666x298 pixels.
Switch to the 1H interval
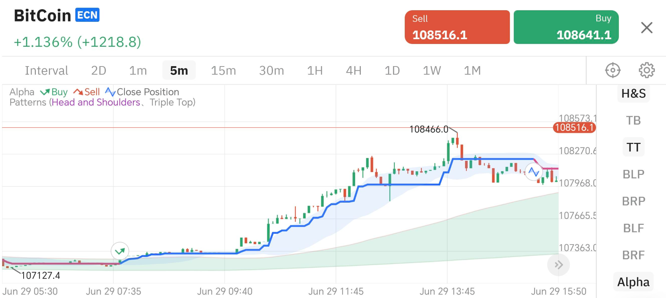click(x=315, y=71)
